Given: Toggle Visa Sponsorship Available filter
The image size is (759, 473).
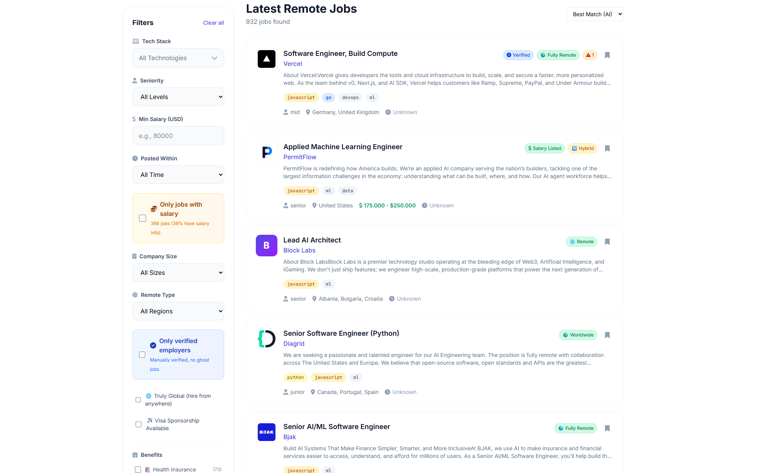Looking at the screenshot, I should (138, 424).
